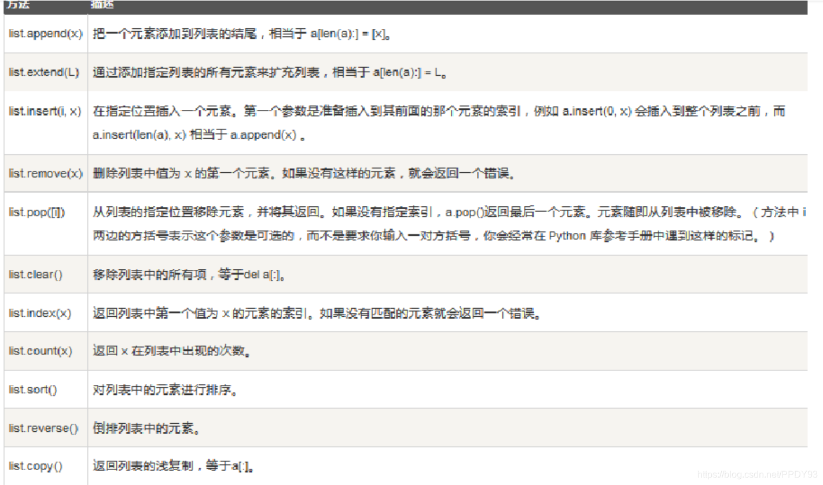823x485 pixels.
Task: Click the description mentioning del a[:]
Action: tap(190, 275)
